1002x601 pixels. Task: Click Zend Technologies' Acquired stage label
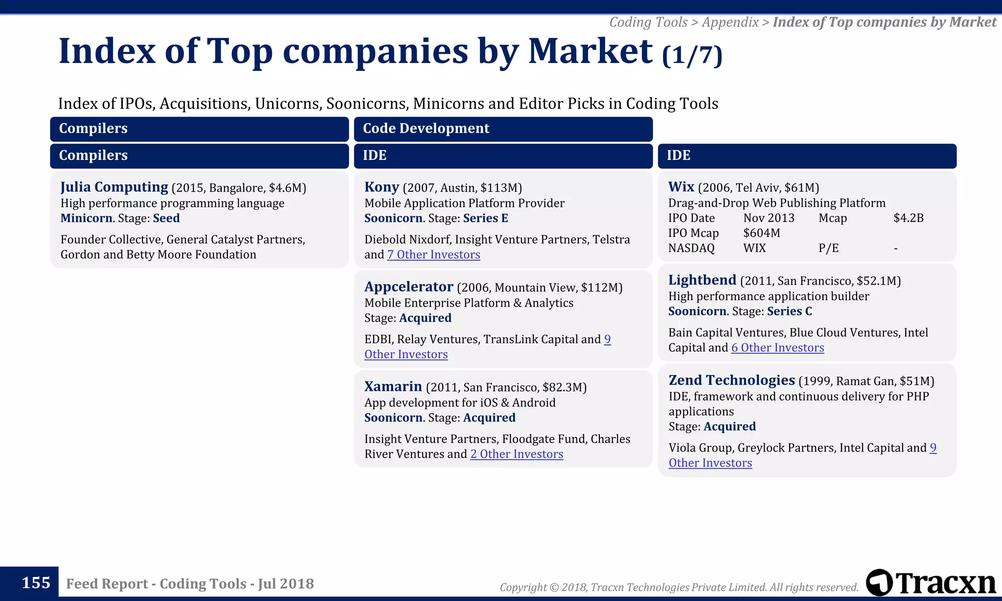click(729, 427)
